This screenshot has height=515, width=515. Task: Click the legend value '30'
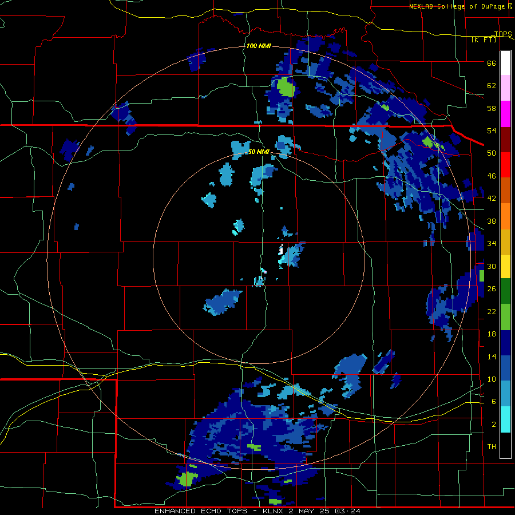[x=492, y=266]
